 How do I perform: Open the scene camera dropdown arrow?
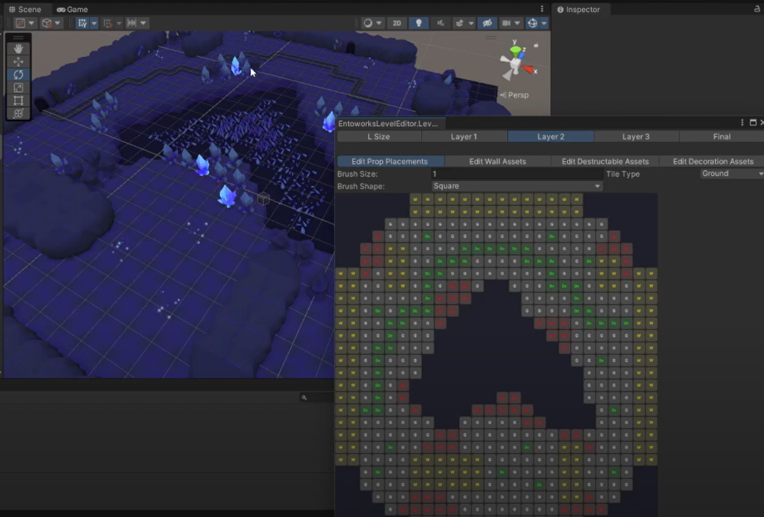click(517, 23)
